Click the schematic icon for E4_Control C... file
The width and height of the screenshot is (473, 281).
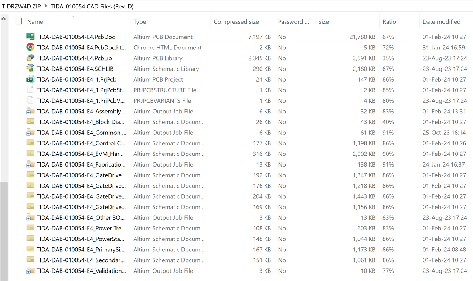(x=30, y=143)
